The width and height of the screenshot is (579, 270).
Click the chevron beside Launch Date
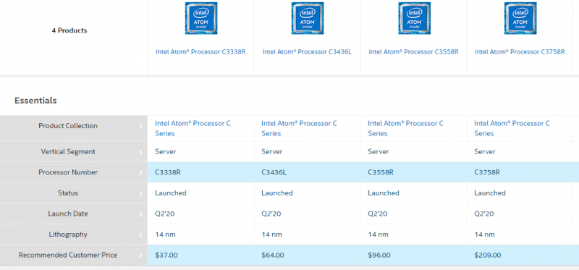click(x=140, y=214)
